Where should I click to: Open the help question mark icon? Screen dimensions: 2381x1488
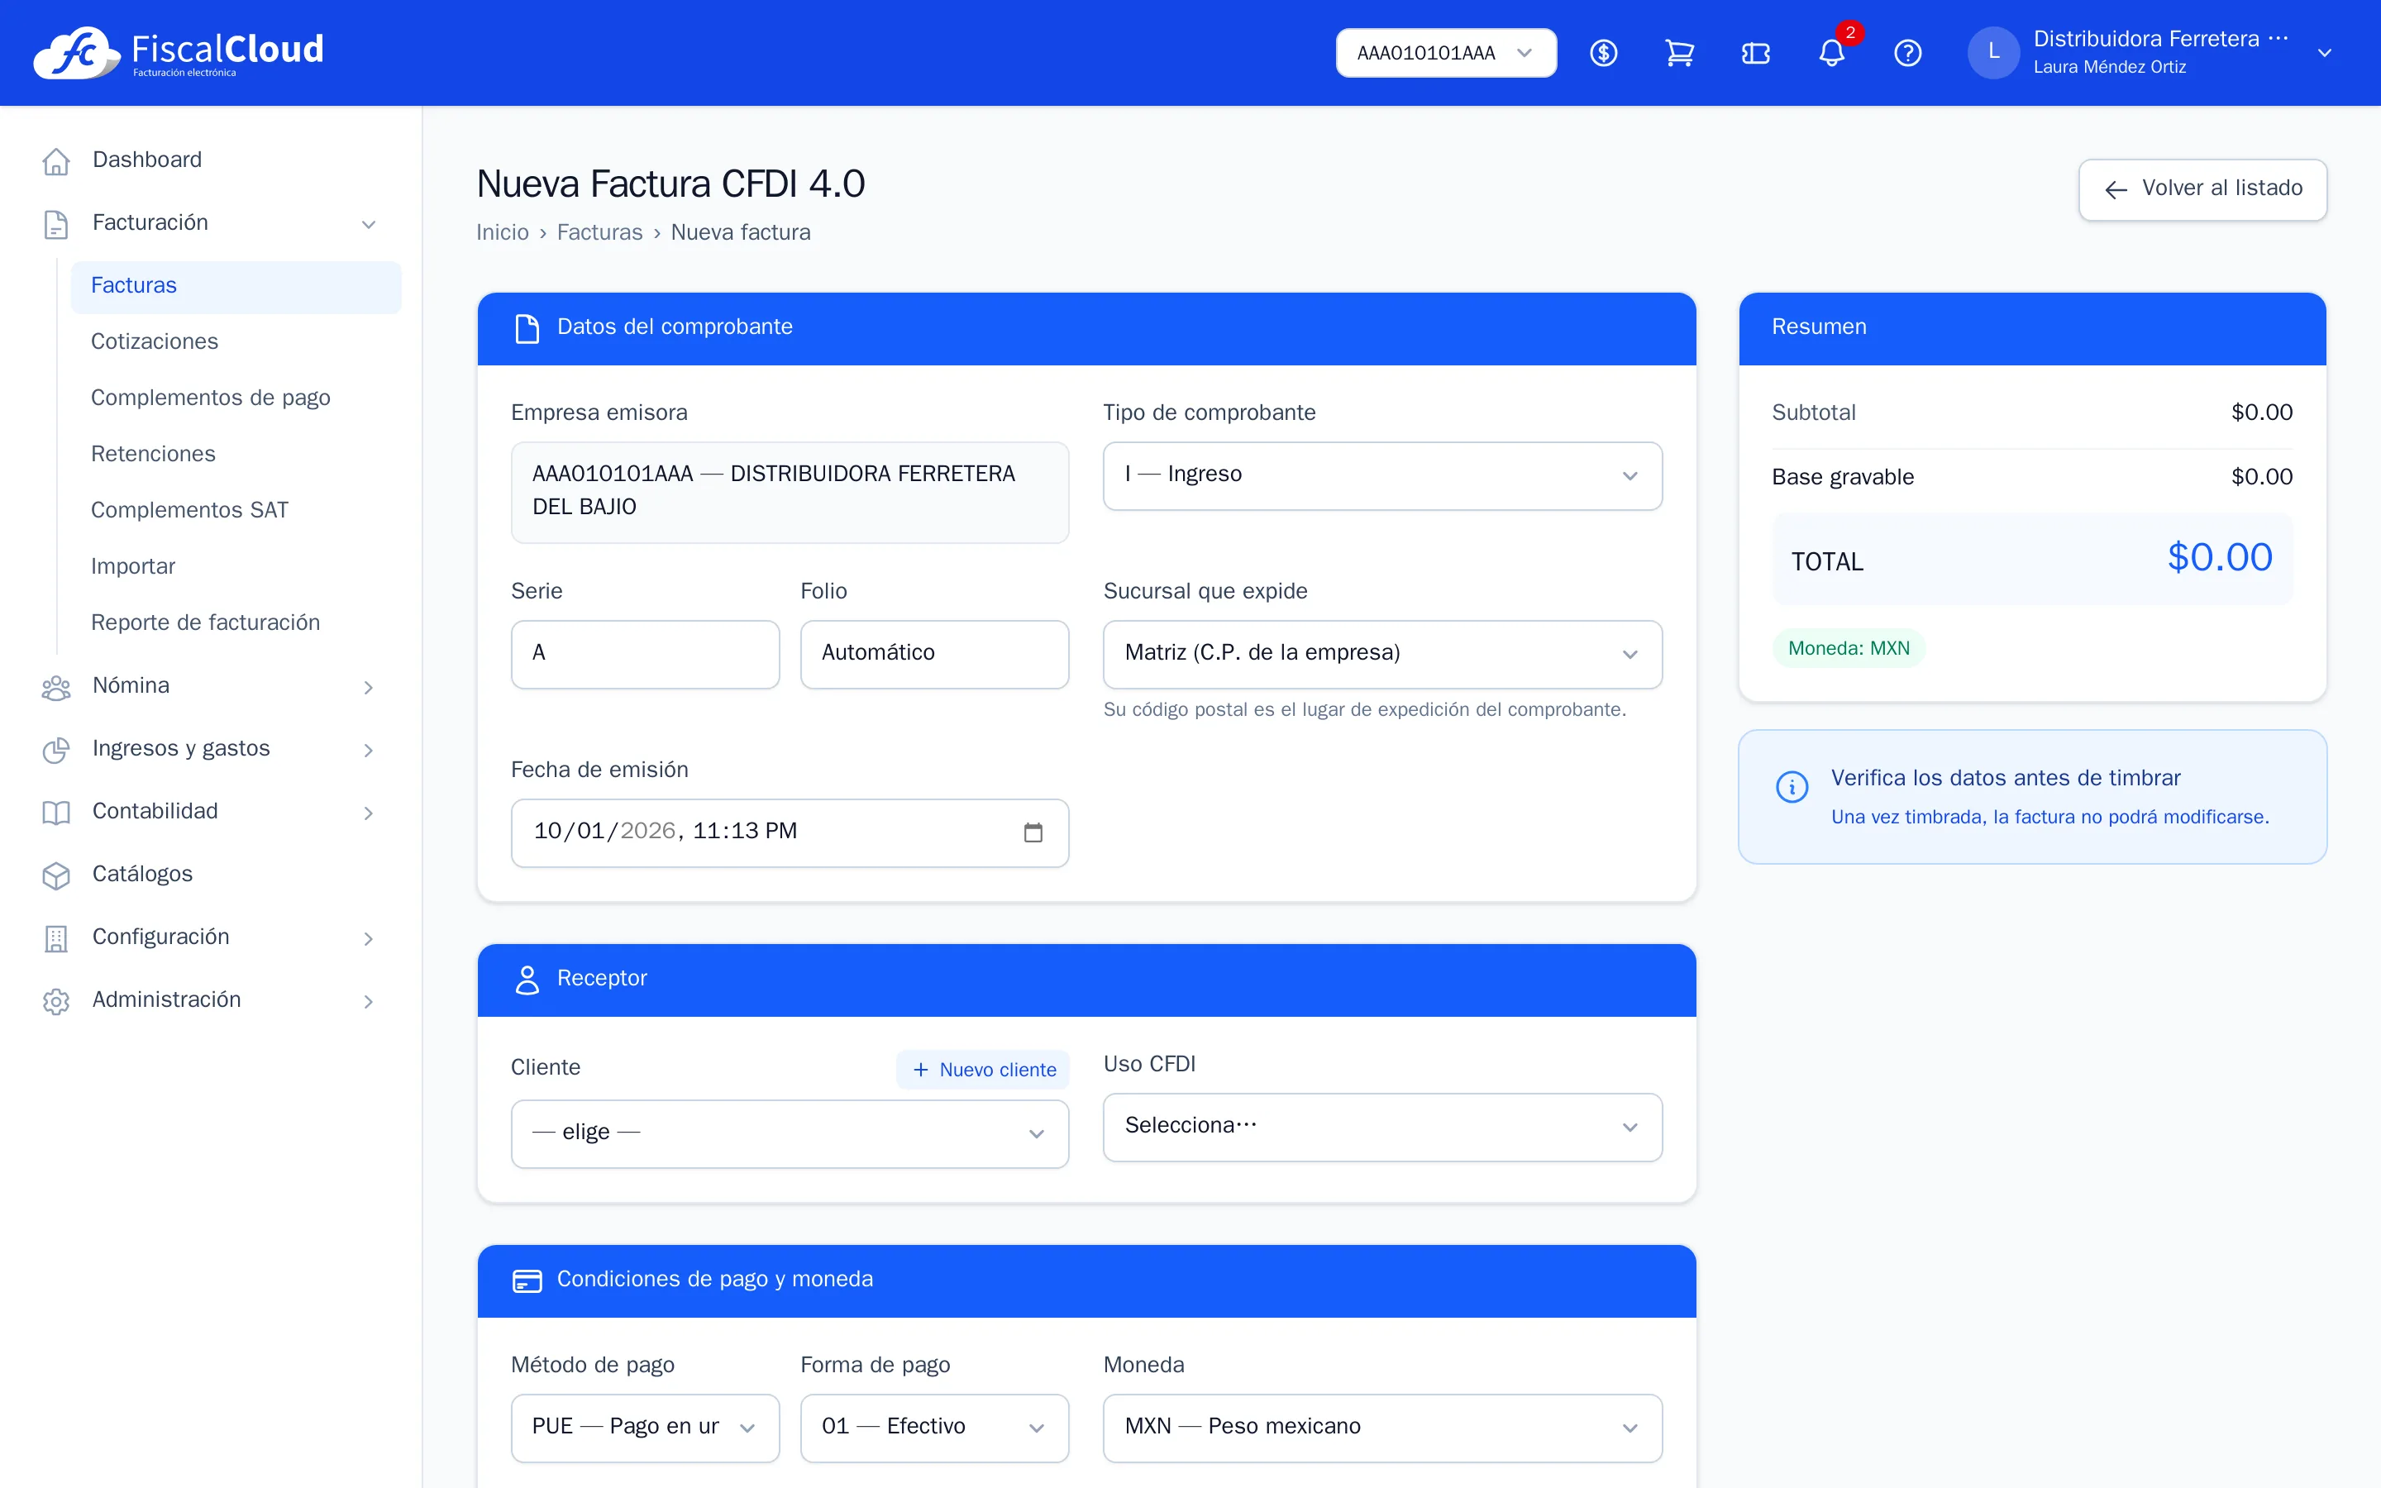click(1908, 53)
